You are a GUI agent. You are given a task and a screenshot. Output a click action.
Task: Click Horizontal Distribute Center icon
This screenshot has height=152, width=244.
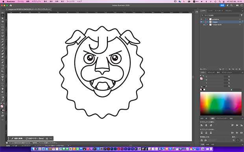(x=237, y=133)
